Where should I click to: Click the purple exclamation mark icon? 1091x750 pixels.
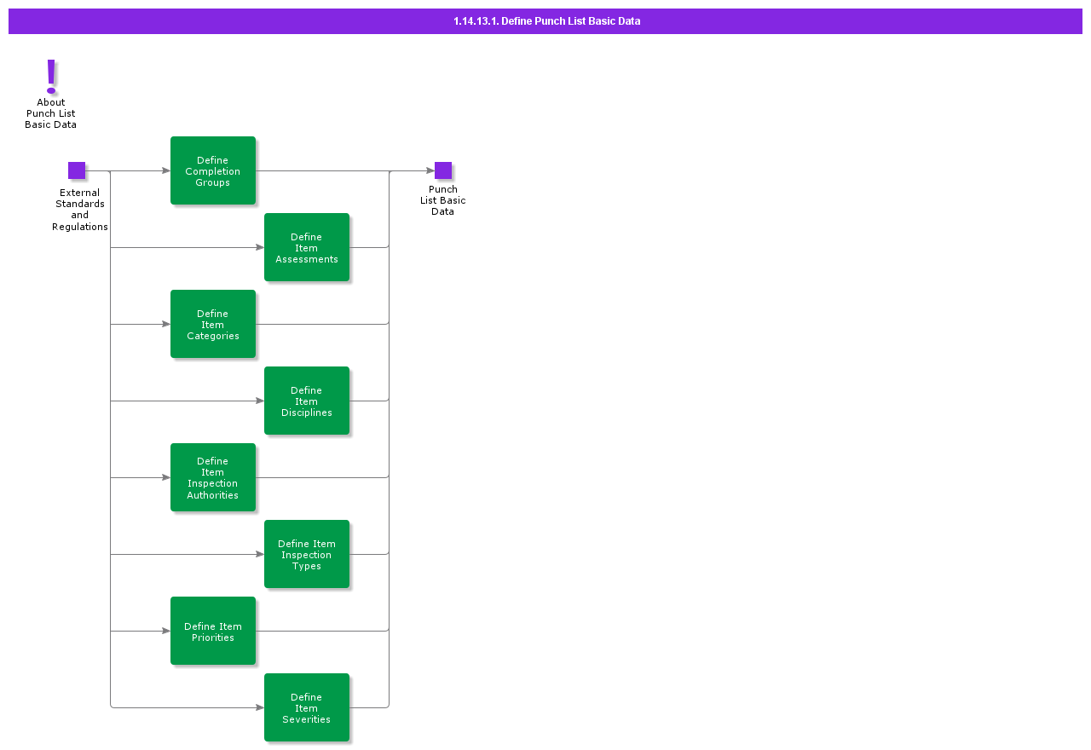(51, 76)
